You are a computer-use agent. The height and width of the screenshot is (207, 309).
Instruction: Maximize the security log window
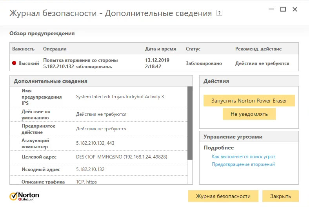click(283, 9)
